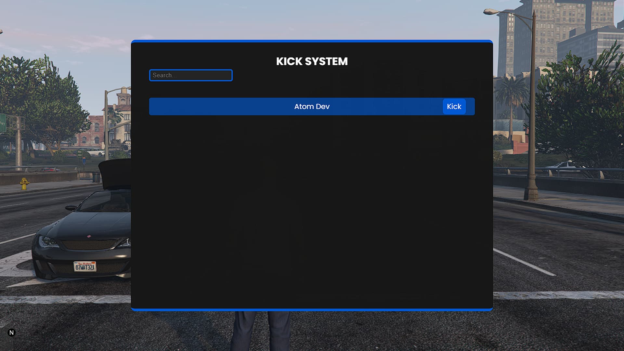Click inside the player list area
Viewport: 624px width, 351px height.
[312, 162]
